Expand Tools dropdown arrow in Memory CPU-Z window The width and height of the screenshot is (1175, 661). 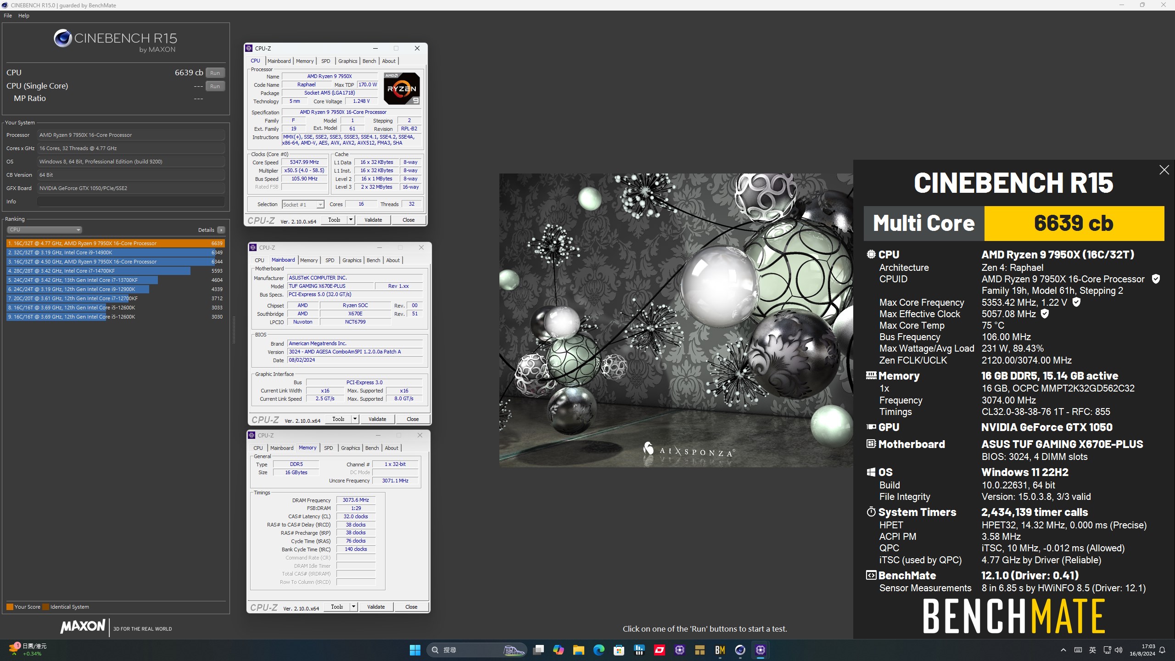pos(353,607)
